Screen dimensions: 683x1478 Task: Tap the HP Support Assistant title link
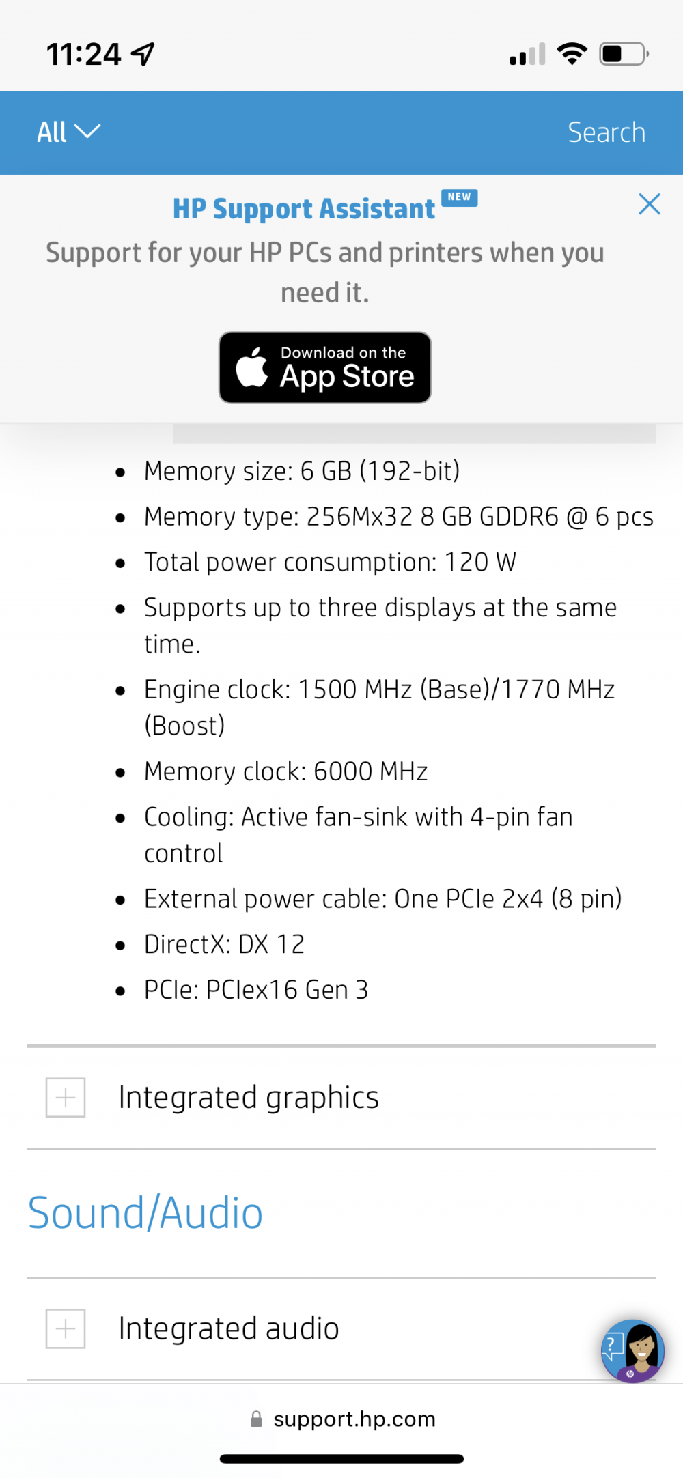click(x=304, y=209)
